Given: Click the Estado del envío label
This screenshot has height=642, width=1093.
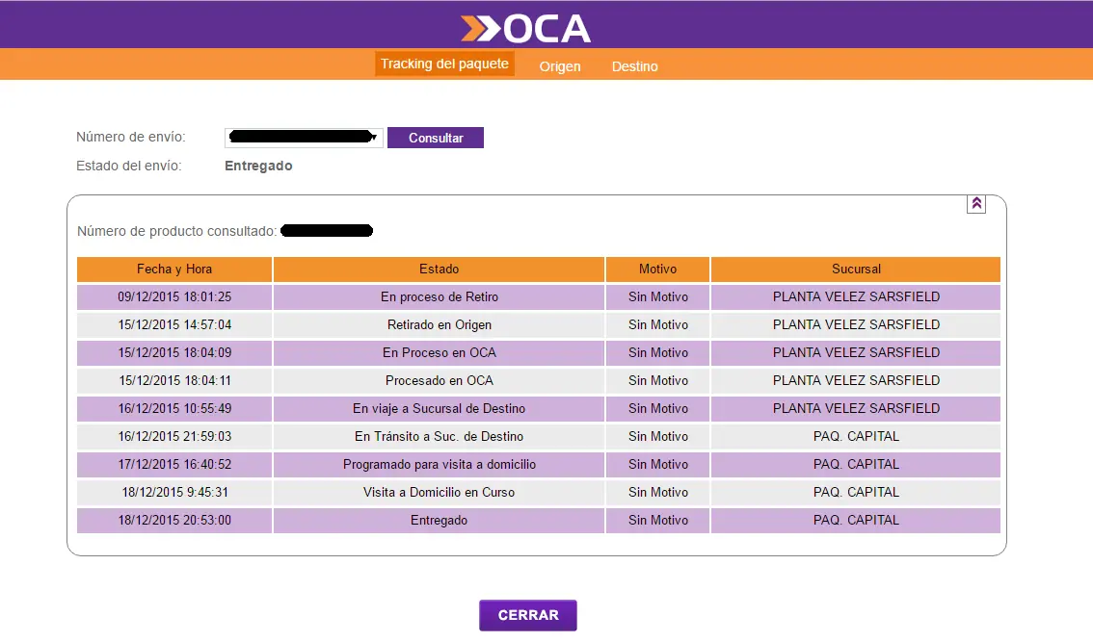Looking at the screenshot, I should tap(129, 166).
